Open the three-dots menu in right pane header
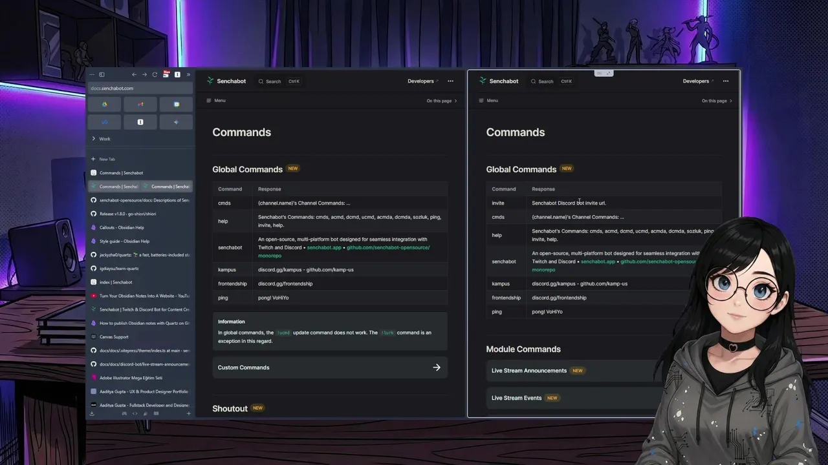The image size is (828, 465). coord(726,81)
